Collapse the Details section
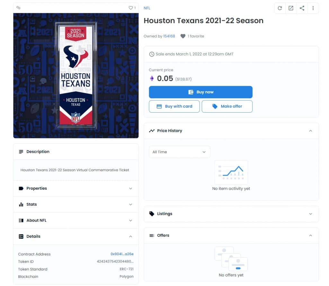Screen dimensions: 329x286 (x=76, y=236)
